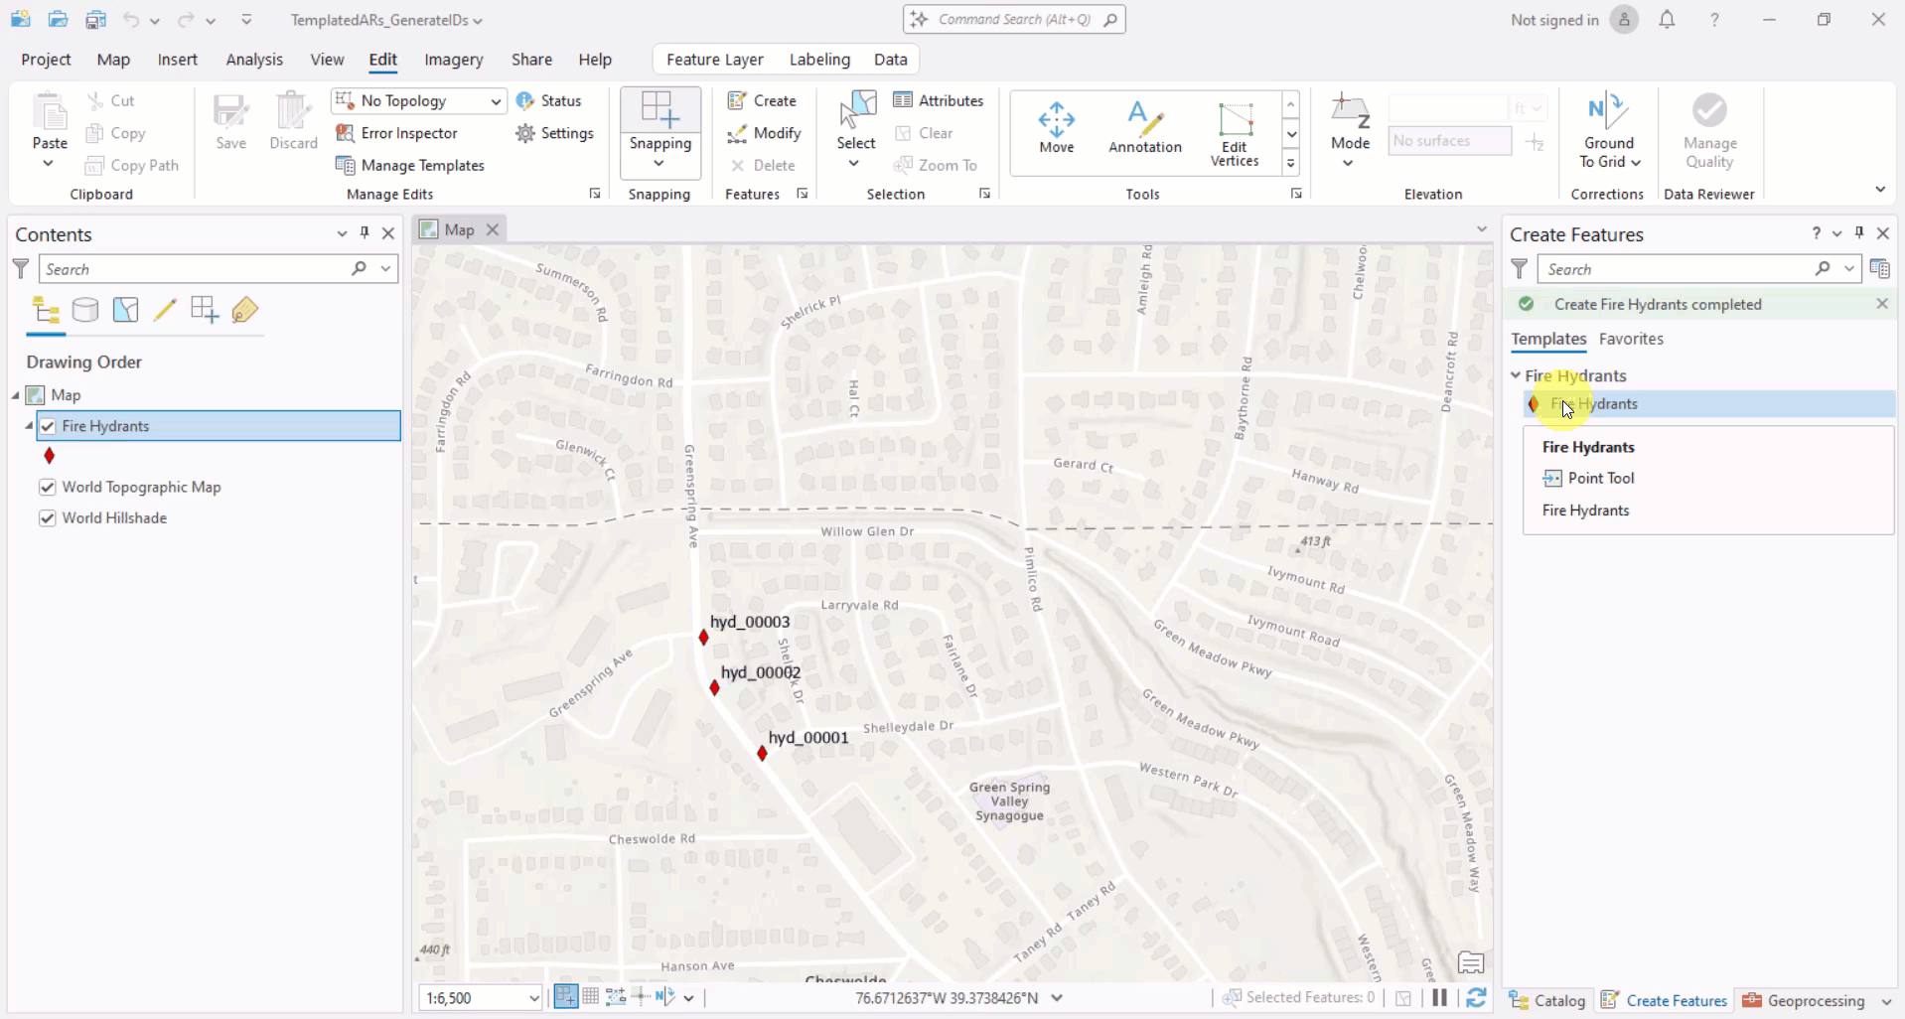Open the map scale 1:6,500 dropdown

tap(533, 998)
